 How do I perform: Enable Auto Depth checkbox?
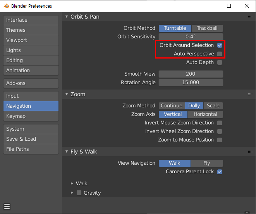click(x=220, y=62)
